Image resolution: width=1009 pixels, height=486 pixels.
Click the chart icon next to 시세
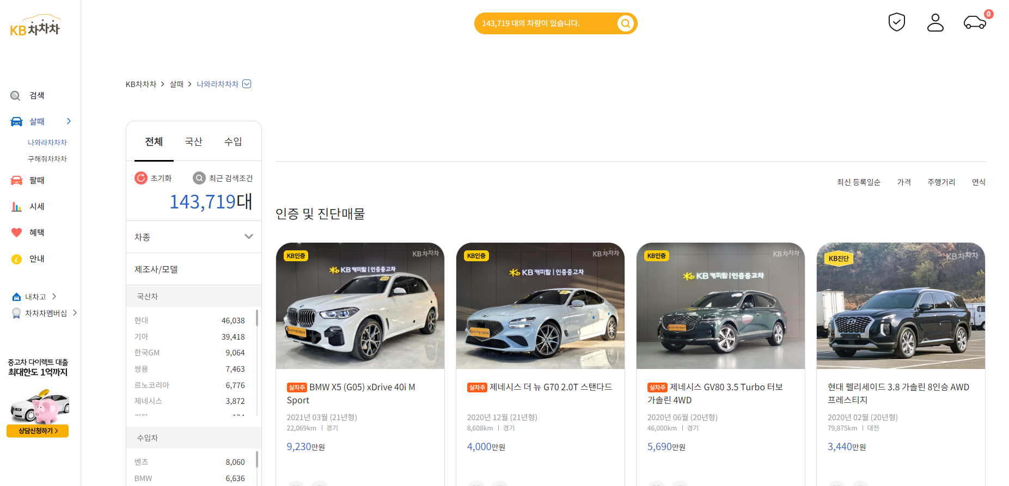(x=16, y=206)
